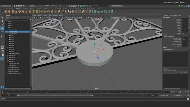Choose the Lasso select tool
The width and height of the screenshot is (190, 107).
pos(2,21)
